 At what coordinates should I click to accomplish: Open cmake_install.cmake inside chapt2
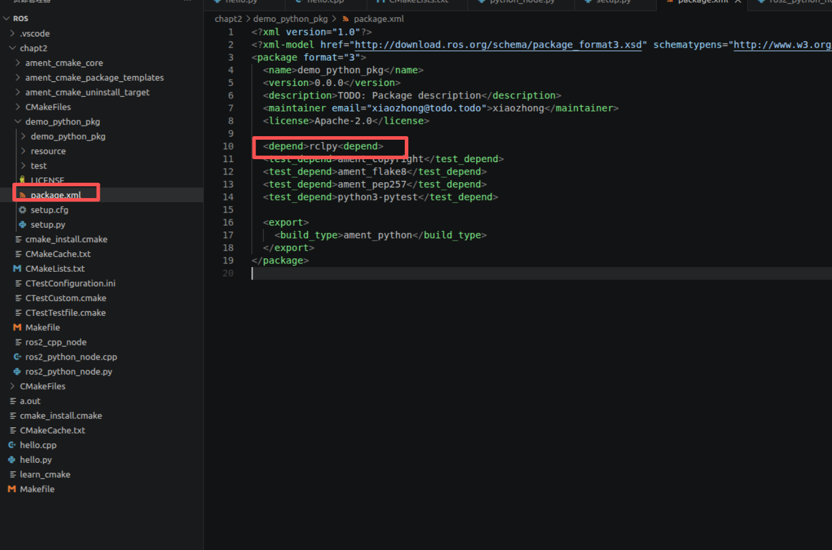click(x=66, y=239)
